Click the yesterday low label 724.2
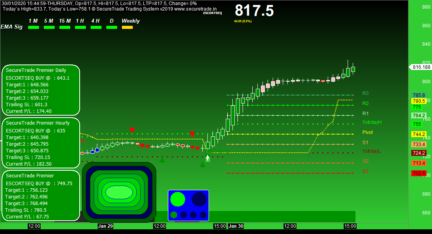 (419, 153)
